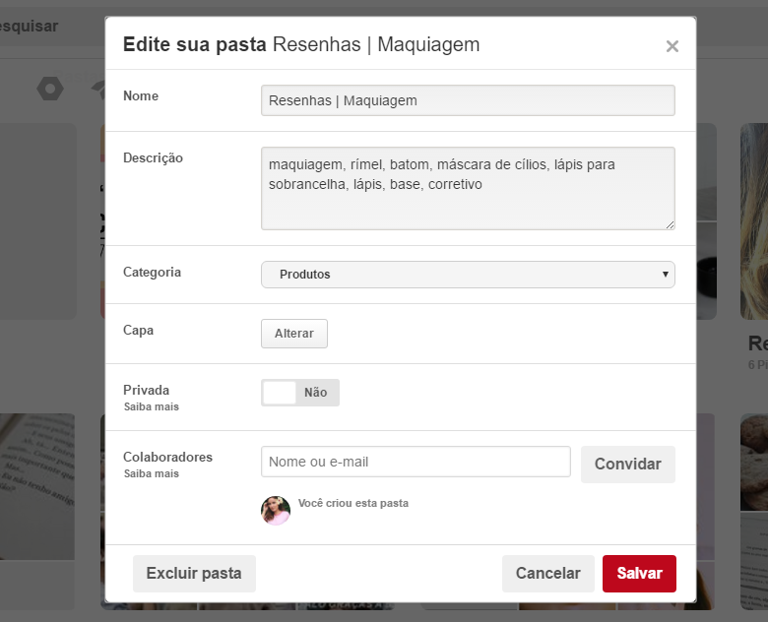
Task: Click the Convidar button
Action: pyautogui.click(x=627, y=464)
